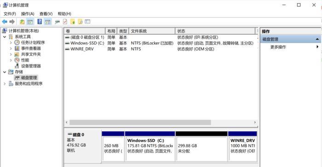Expand the 共享文件夹 node arrow
This screenshot has width=322, height=167.
tap(11, 54)
